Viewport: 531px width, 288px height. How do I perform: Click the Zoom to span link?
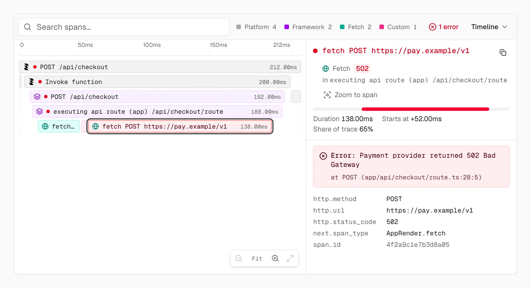(x=350, y=95)
